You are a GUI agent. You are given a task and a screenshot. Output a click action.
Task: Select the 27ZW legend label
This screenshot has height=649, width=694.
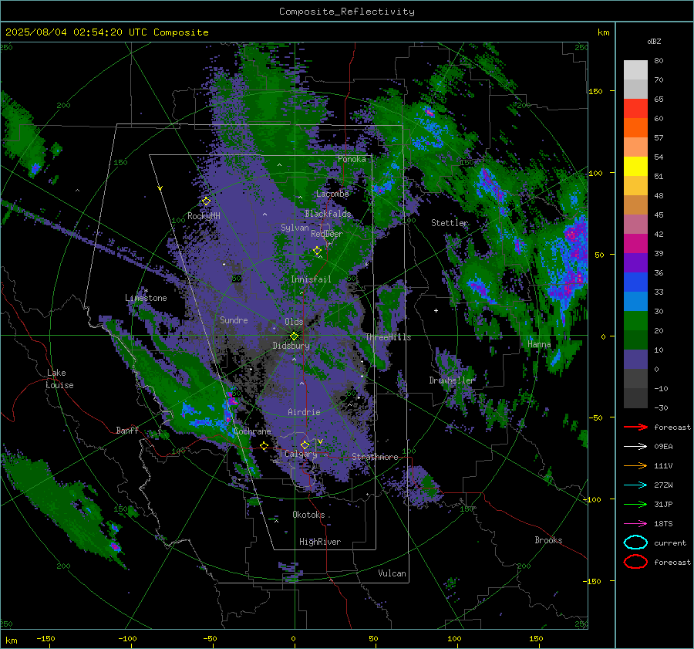click(663, 485)
